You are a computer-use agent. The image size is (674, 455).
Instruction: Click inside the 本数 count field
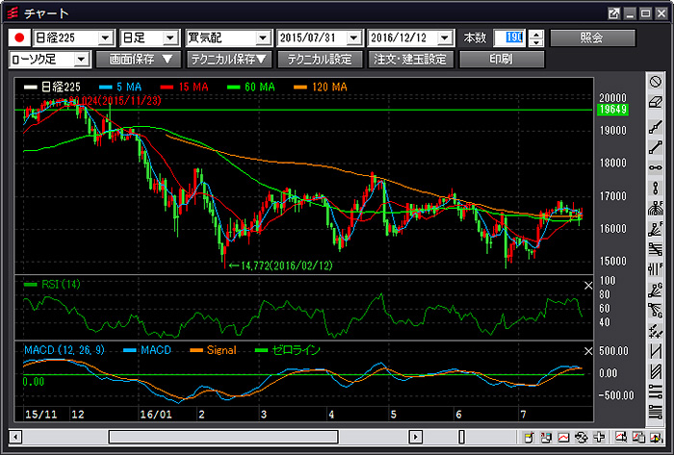[x=509, y=38]
